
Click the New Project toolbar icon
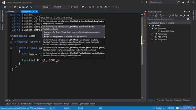pos(15,7)
